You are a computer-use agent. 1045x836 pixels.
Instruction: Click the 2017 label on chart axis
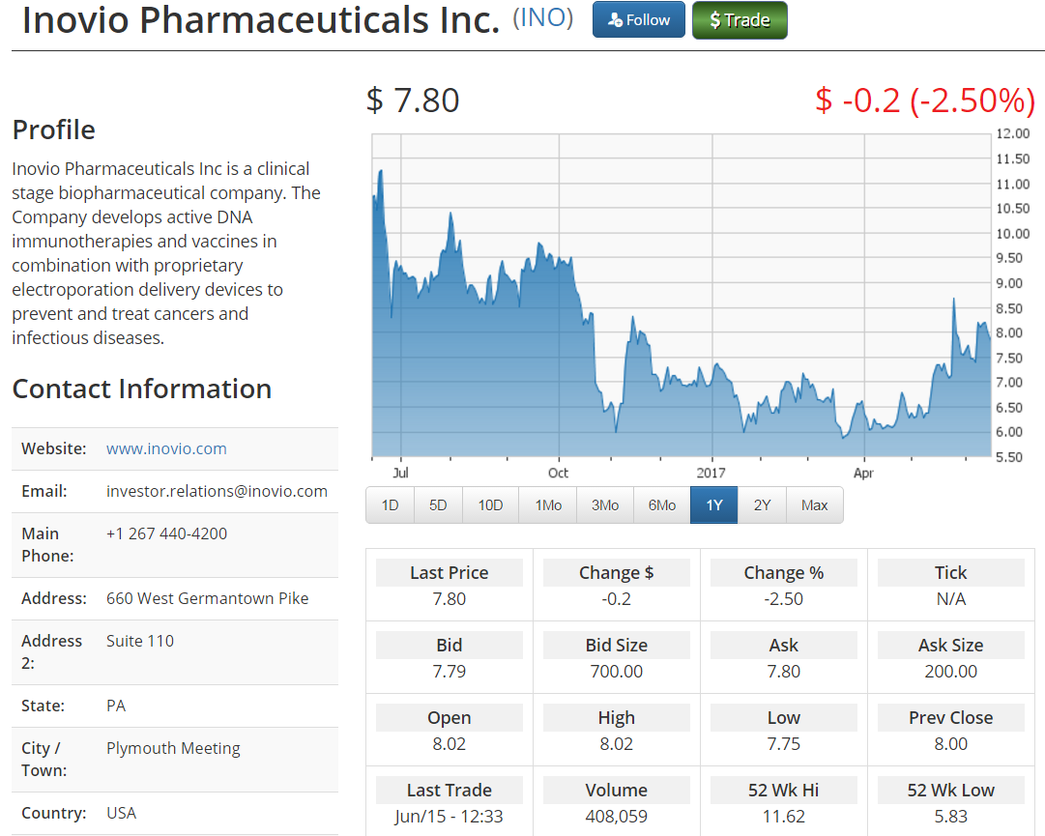(711, 473)
